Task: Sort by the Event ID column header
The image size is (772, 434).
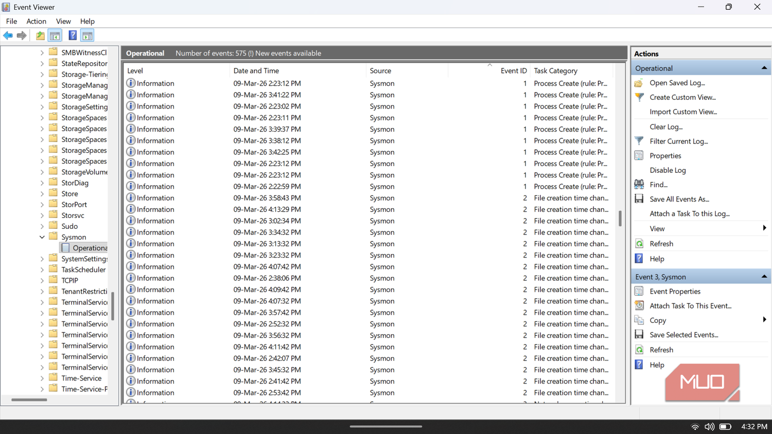Action: pyautogui.click(x=489, y=70)
